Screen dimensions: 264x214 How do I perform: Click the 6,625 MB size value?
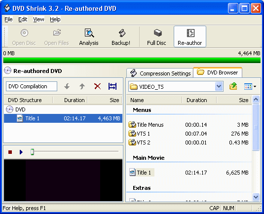tap(237, 173)
